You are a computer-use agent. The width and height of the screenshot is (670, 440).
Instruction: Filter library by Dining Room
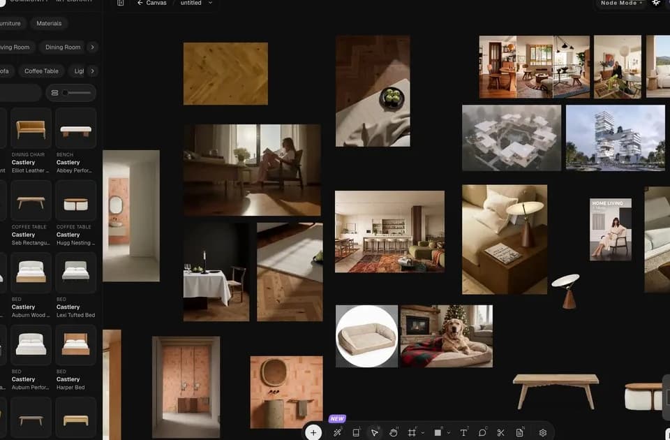[63, 47]
